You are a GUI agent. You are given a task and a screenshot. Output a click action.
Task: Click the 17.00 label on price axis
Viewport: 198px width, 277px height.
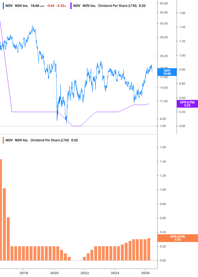click(164, 77)
